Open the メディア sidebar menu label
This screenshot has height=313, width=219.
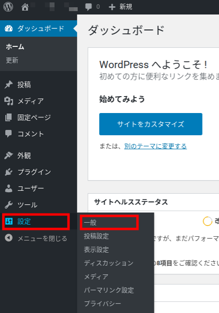coord(30,101)
